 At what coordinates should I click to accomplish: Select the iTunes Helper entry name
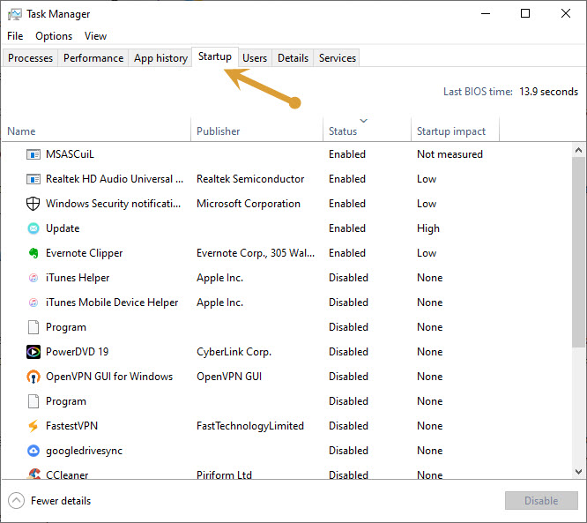point(78,278)
